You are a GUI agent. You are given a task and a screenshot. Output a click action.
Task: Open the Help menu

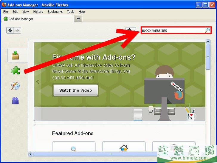coord(82,12)
